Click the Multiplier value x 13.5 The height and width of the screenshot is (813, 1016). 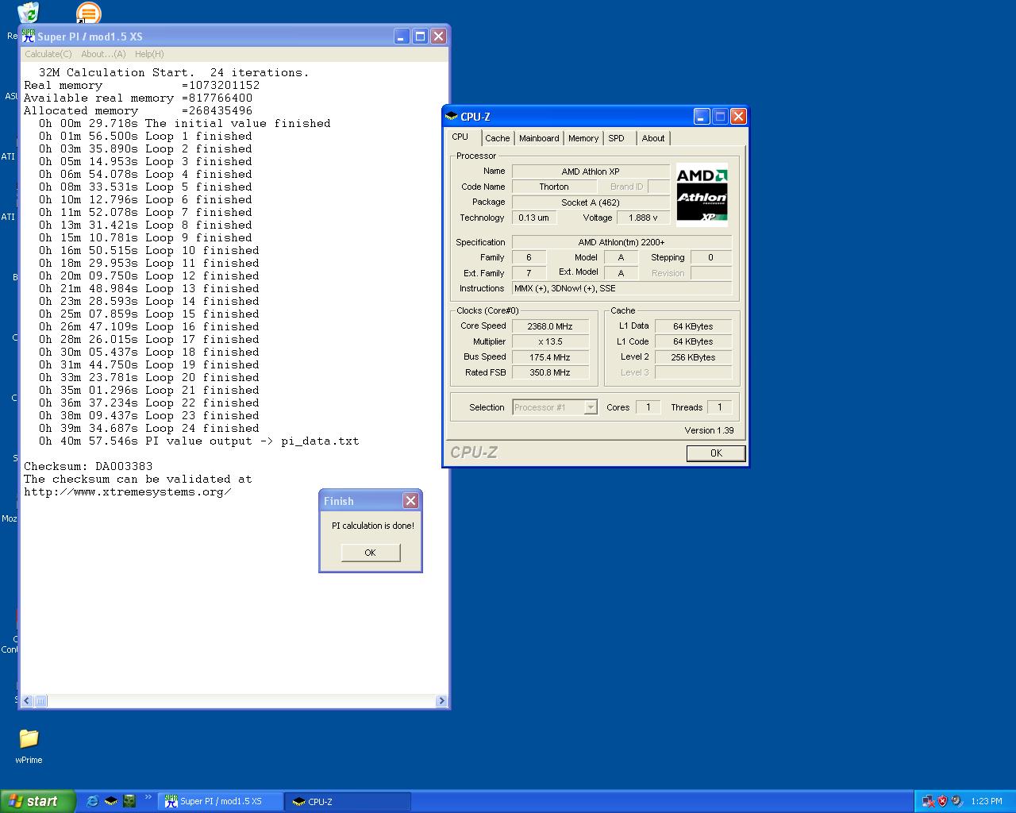pyautogui.click(x=550, y=341)
